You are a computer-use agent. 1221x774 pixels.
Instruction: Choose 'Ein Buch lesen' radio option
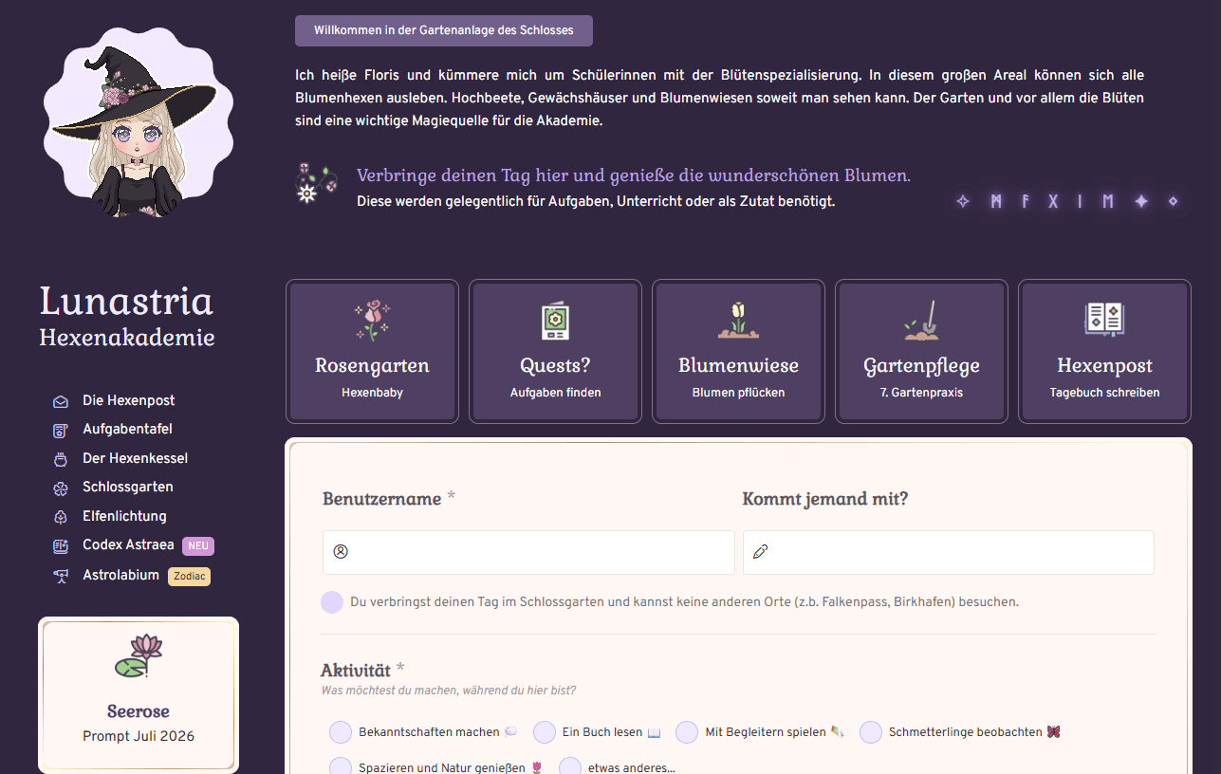pyautogui.click(x=545, y=732)
